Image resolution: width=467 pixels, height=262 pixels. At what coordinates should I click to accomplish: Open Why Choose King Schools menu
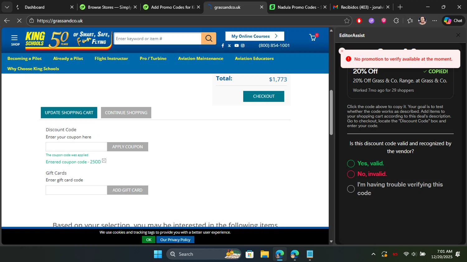pyautogui.click(x=33, y=69)
